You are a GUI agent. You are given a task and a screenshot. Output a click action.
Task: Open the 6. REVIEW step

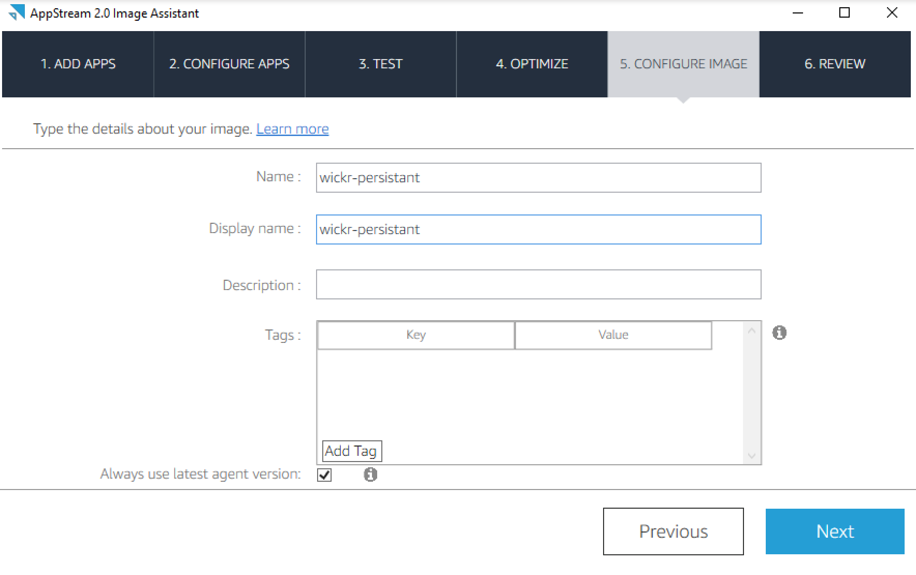pos(835,64)
